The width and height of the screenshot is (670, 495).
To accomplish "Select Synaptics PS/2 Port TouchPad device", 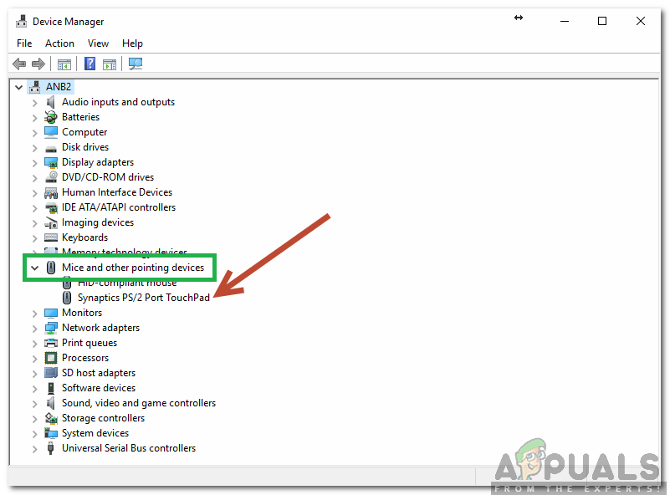I will 143,298.
